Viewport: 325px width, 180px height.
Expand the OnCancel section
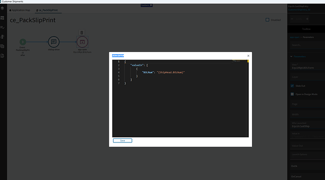306,177
